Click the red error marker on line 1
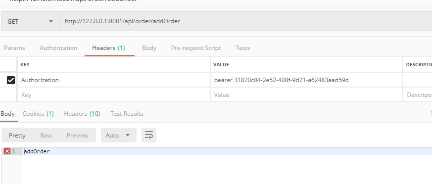 7,151
